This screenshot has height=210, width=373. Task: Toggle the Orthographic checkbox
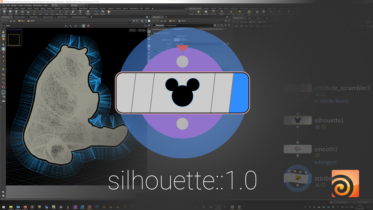coord(174,36)
